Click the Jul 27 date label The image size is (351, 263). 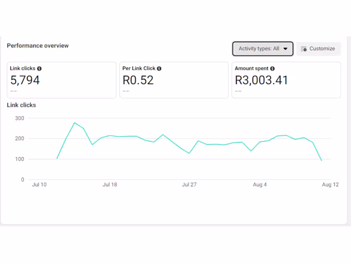pos(189,185)
